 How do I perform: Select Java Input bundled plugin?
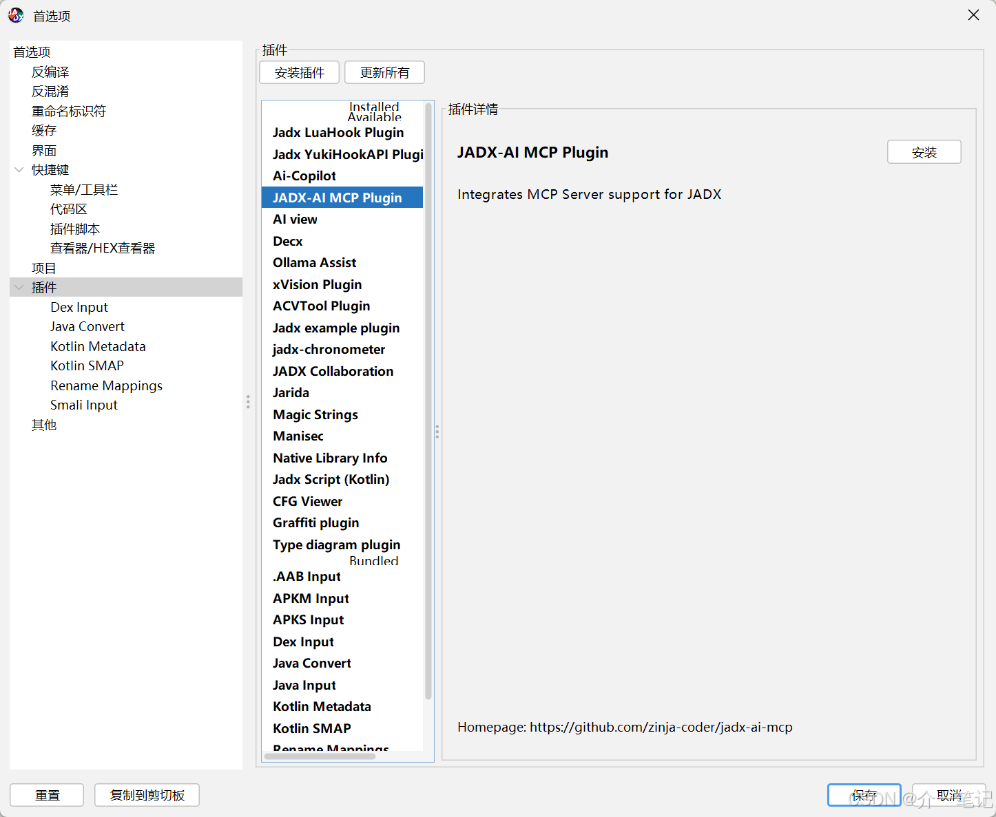tap(342, 685)
